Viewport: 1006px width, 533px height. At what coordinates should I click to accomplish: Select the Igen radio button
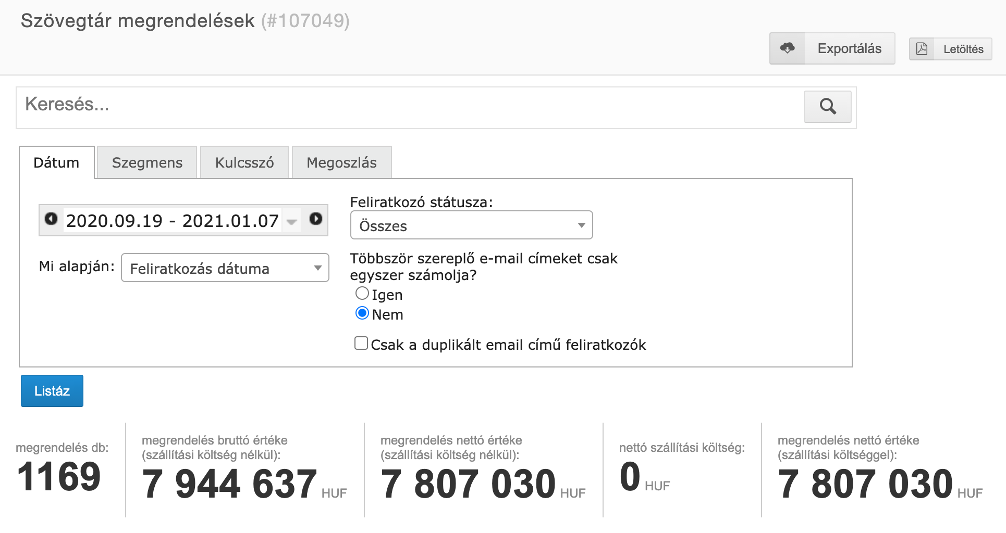[x=362, y=294]
